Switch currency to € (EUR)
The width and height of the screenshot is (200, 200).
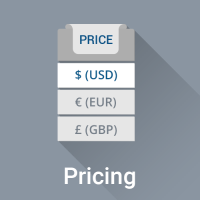point(96,102)
